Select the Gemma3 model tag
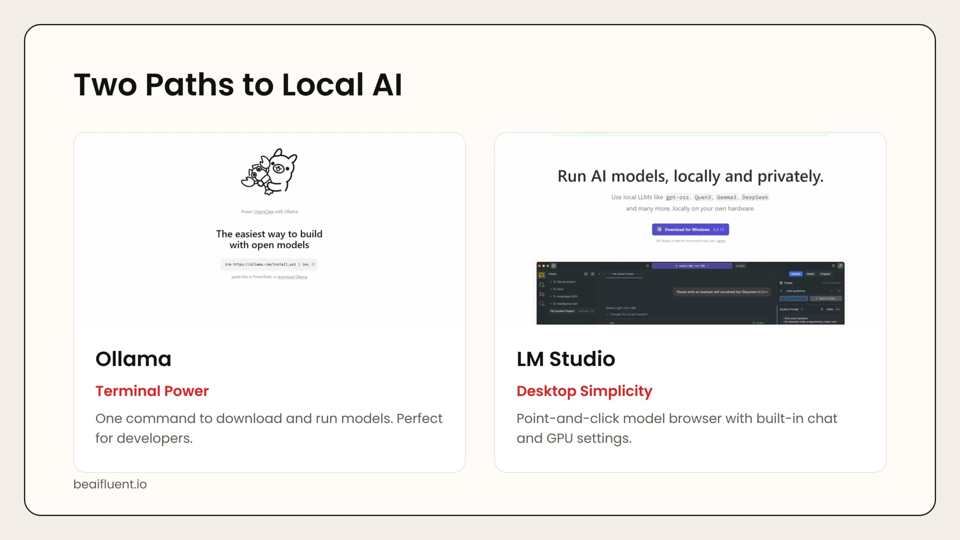 coord(727,197)
